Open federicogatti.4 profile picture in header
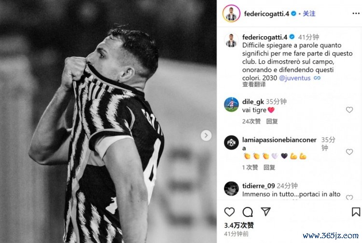Image resolution: width=362 pixels, height=243 pixels. [x=231, y=13]
